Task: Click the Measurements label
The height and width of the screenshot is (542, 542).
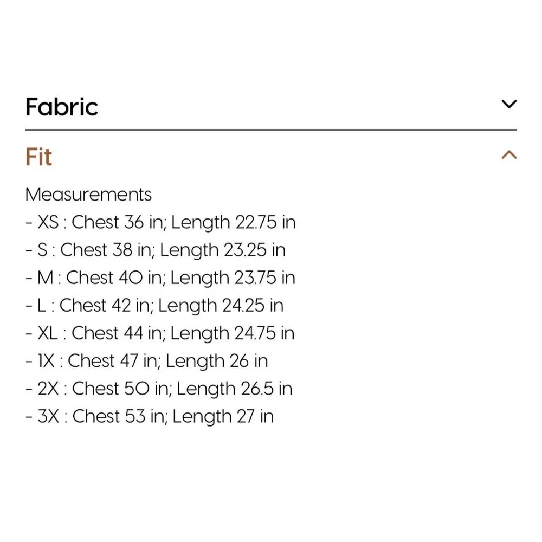Action: click(x=88, y=194)
